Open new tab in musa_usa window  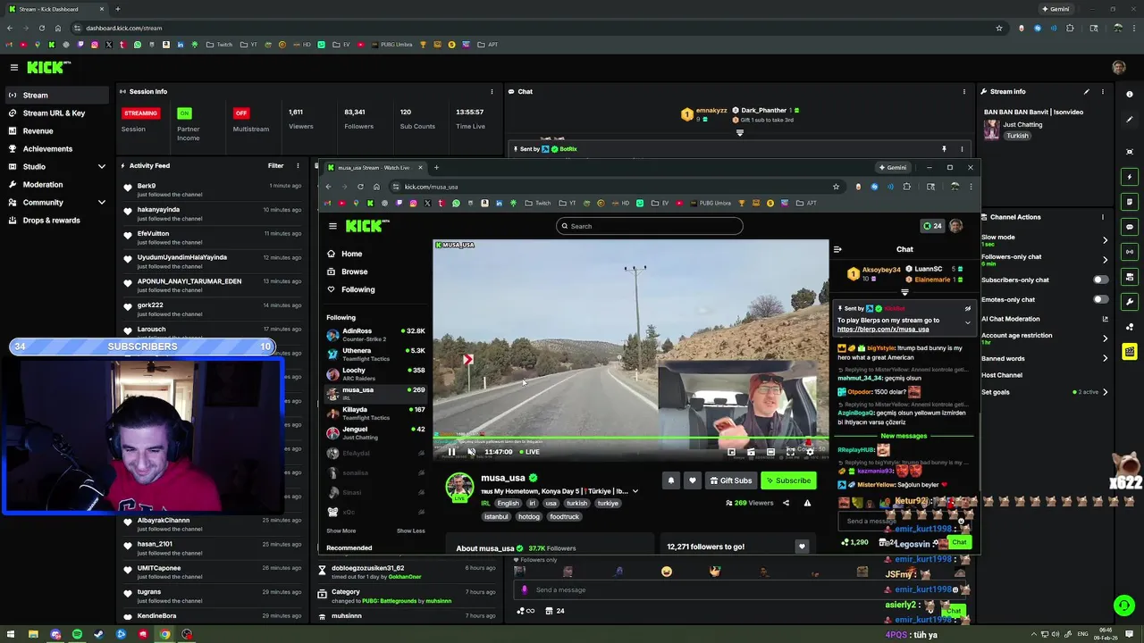[x=436, y=167]
